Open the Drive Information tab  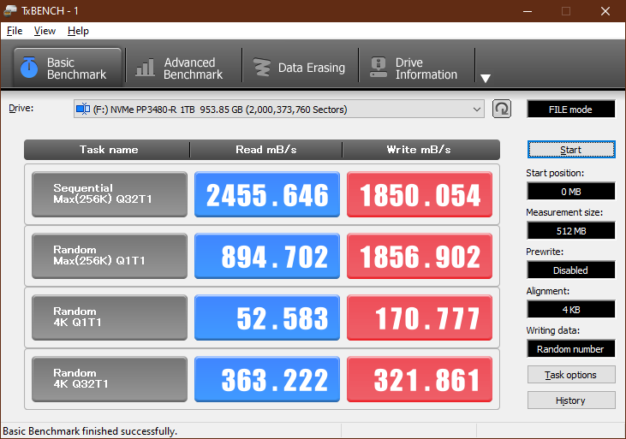tap(417, 68)
